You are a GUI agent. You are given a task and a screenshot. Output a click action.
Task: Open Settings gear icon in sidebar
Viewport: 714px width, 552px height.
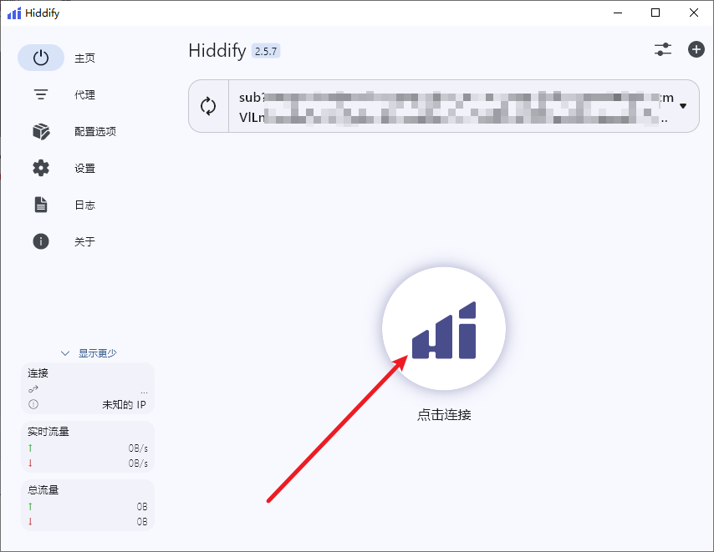click(41, 168)
